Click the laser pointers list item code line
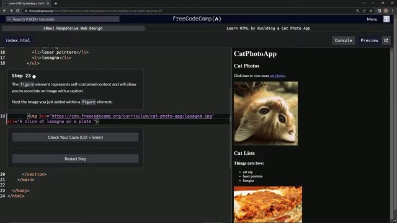Viewport: 397px width, 223px height. click(x=60, y=52)
